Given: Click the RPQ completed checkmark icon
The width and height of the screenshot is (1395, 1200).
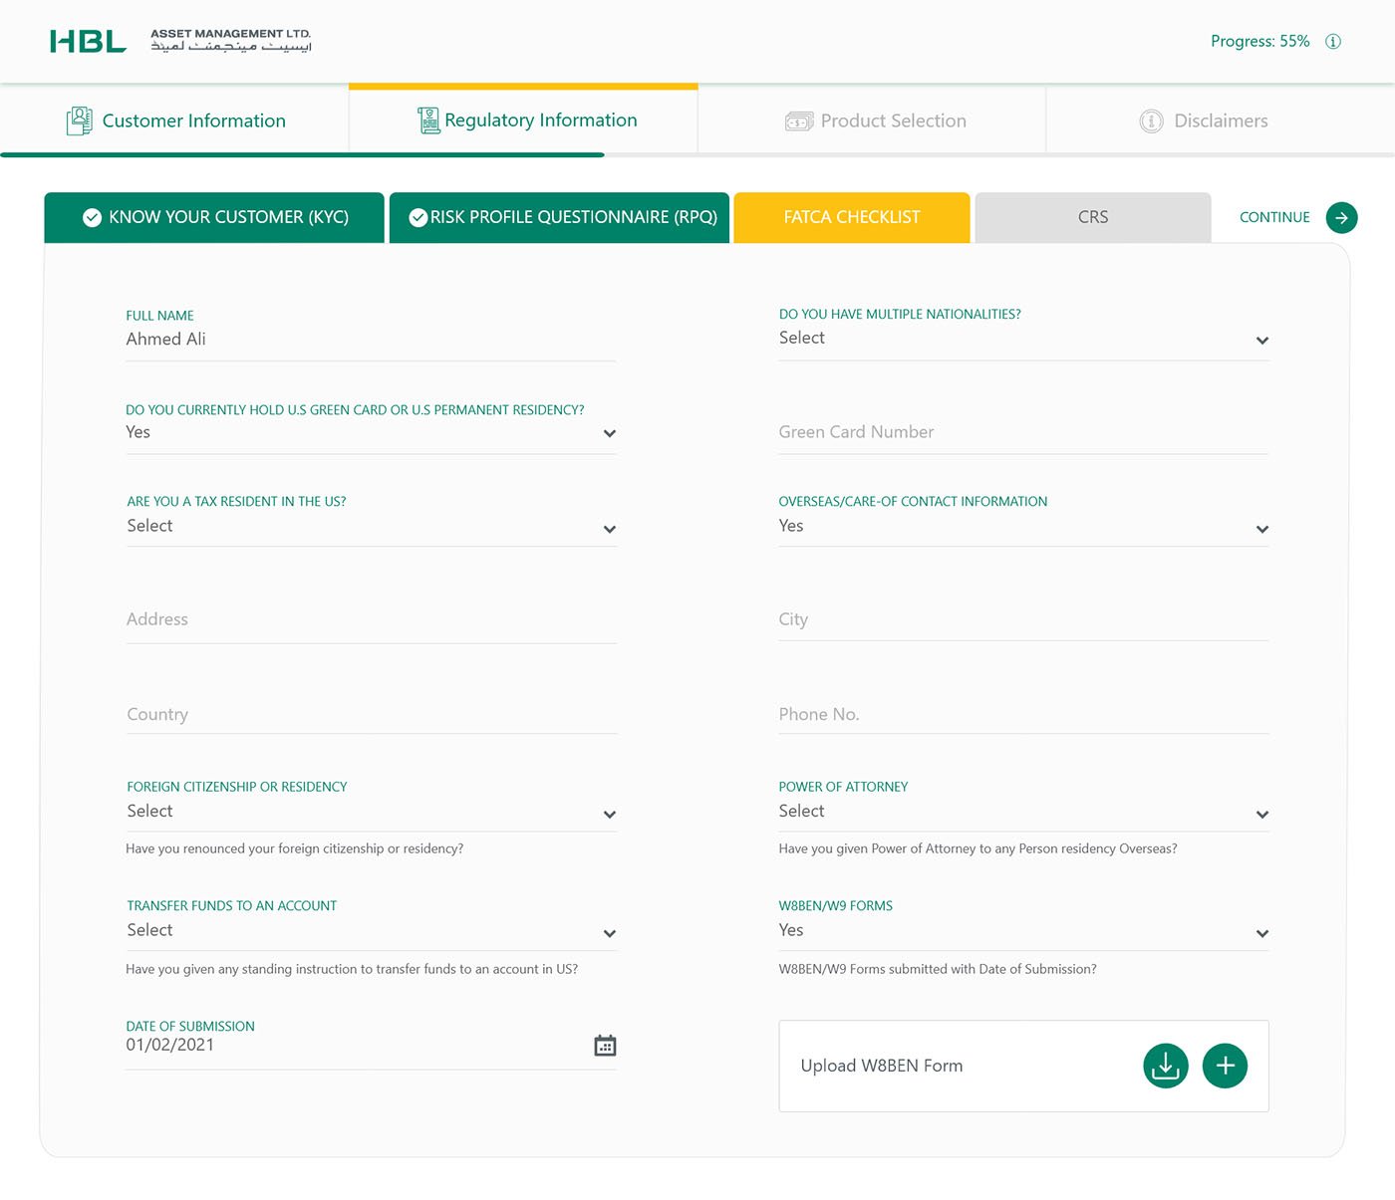Looking at the screenshot, I should [x=418, y=217].
